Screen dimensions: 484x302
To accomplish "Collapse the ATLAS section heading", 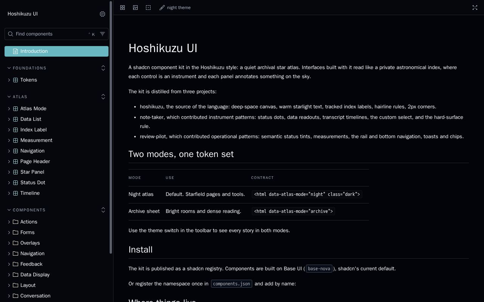I will [17, 97].
